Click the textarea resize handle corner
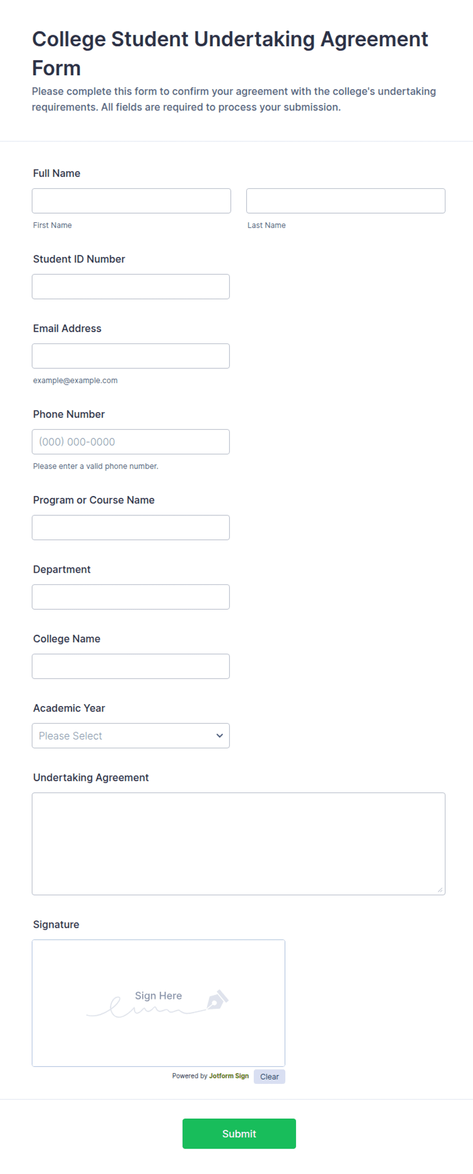This screenshot has width=473, height=1174. [440, 890]
